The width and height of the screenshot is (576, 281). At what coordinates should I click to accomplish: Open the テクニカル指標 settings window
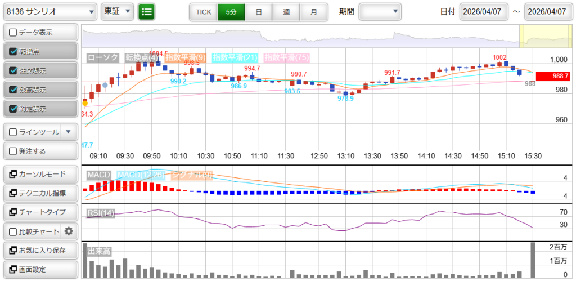40,193
